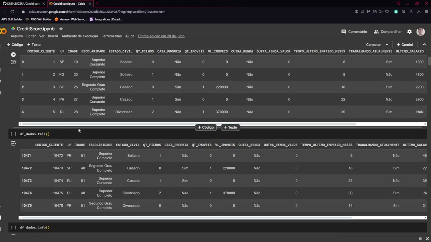Open the Ver menu
The height and width of the screenshot is (242, 431).
coord(42,36)
